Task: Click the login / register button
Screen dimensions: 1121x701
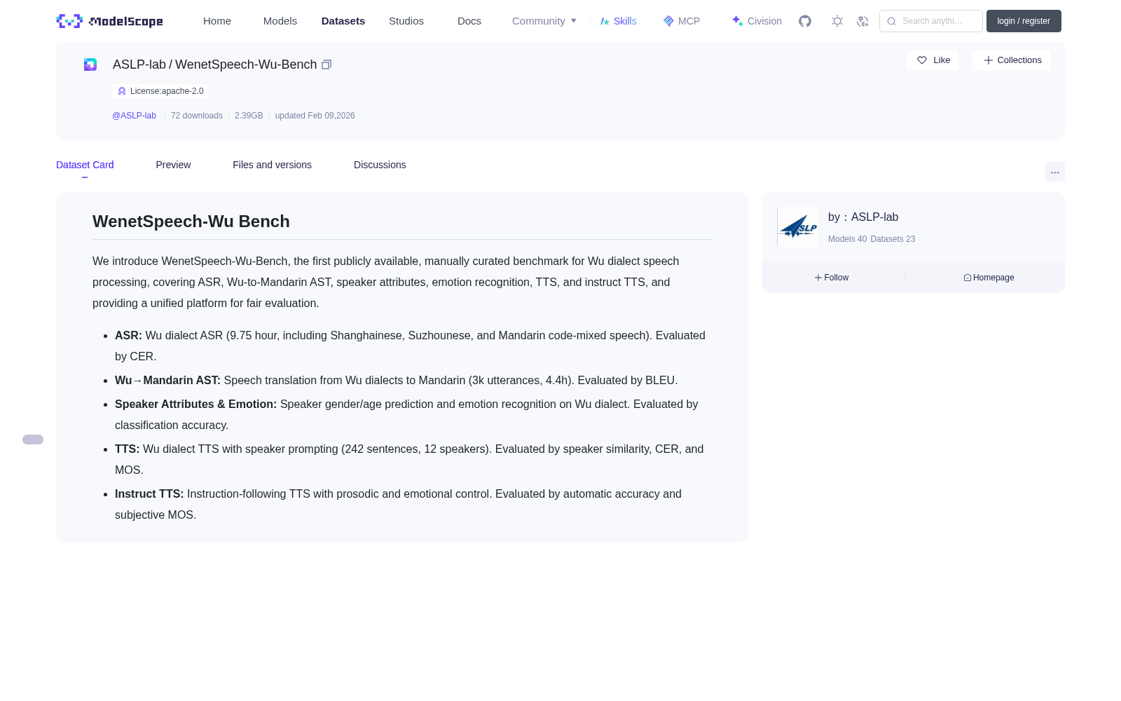Action: (1024, 21)
